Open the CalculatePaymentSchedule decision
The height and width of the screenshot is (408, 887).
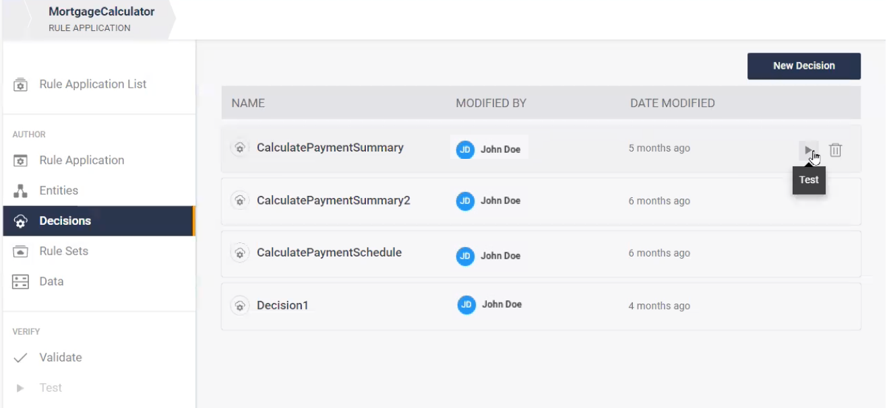click(329, 252)
